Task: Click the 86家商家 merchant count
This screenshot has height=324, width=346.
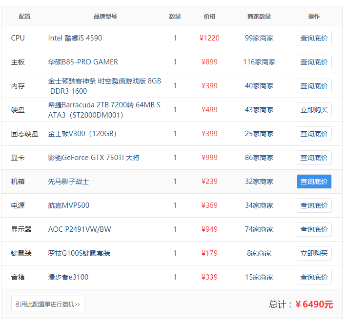Action: 259,158
